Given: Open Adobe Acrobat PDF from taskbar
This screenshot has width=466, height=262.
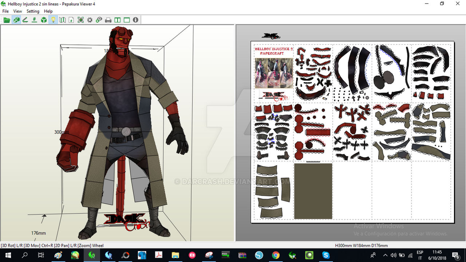Looking at the screenshot, I should click(x=159, y=255).
